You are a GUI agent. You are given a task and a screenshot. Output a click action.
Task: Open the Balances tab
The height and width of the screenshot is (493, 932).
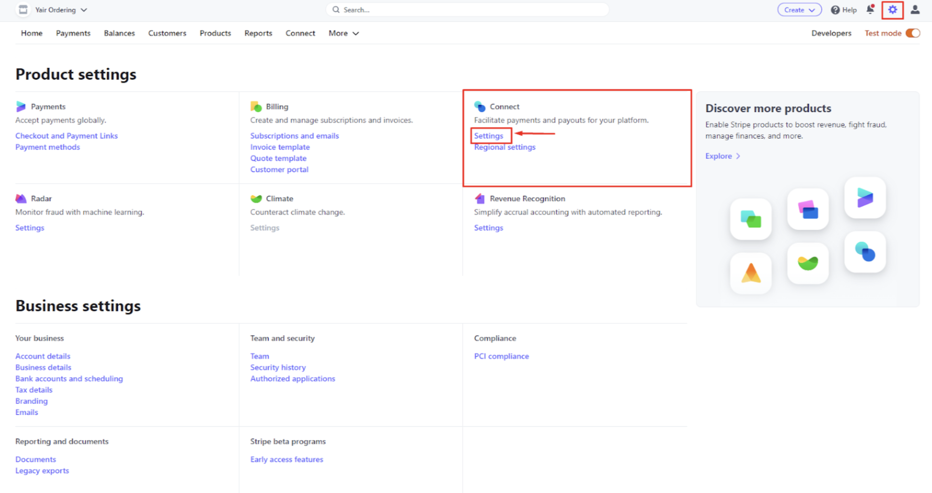pos(119,33)
